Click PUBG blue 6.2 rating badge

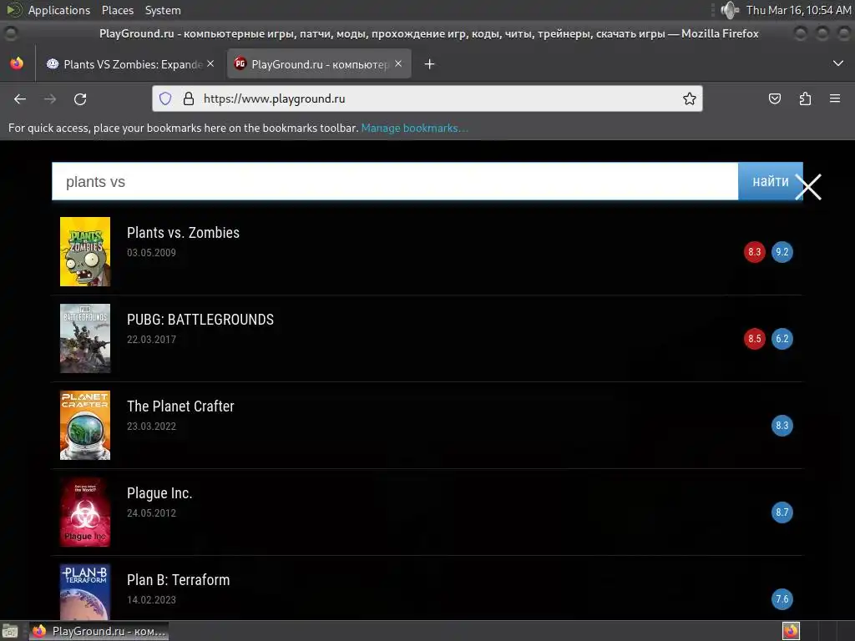782,339
